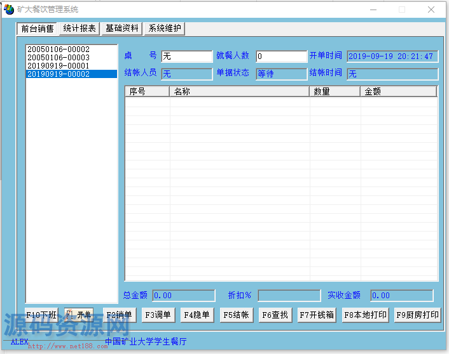
Task: Click the 名称 column header
Action: (x=239, y=91)
